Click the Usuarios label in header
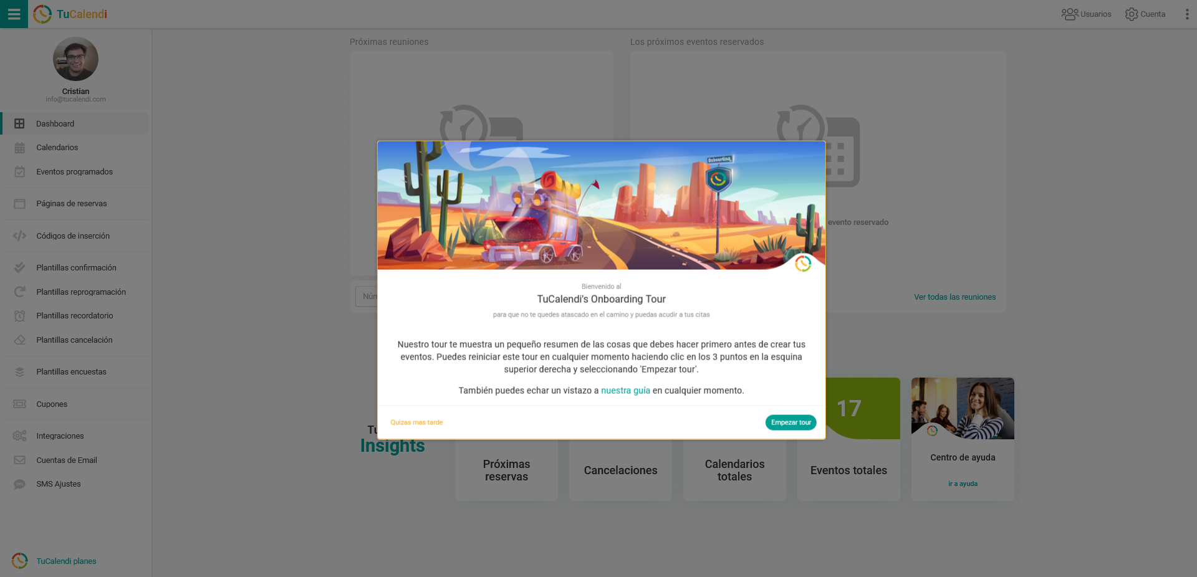Screen dimensions: 1197x577 click(1095, 14)
